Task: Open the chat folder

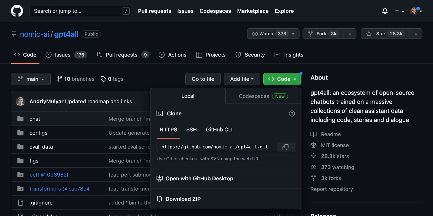Action: 35,119
